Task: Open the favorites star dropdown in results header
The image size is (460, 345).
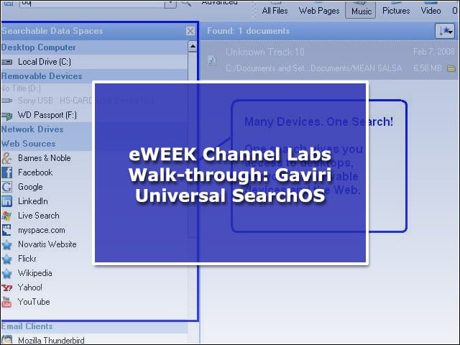Action: (x=445, y=30)
